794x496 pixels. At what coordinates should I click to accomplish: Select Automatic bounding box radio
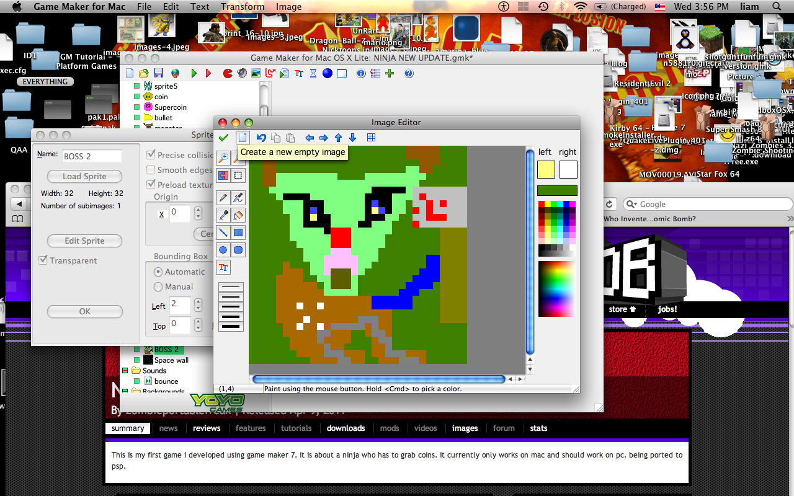click(158, 272)
